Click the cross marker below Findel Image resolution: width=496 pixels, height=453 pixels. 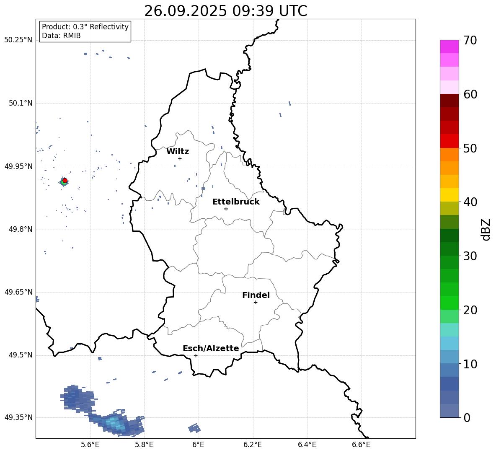coord(256,302)
